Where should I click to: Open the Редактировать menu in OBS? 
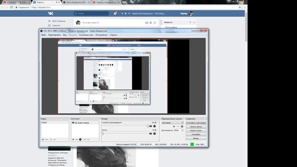click(x=55, y=35)
